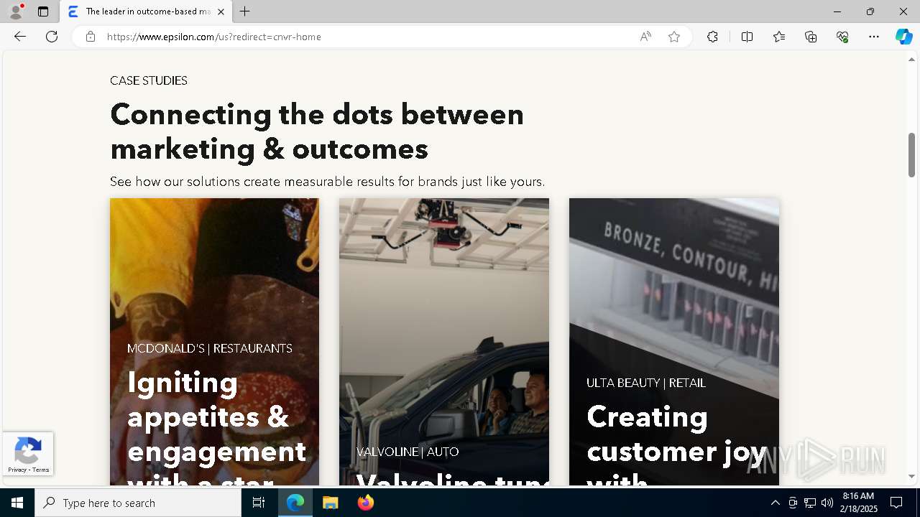
Task: Show hidden system tray icons
Action: point(775,503)
